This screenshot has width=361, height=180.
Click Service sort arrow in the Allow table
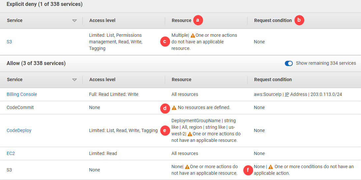(75, 80)
